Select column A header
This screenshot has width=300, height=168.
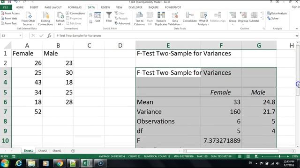coord(27,46)
